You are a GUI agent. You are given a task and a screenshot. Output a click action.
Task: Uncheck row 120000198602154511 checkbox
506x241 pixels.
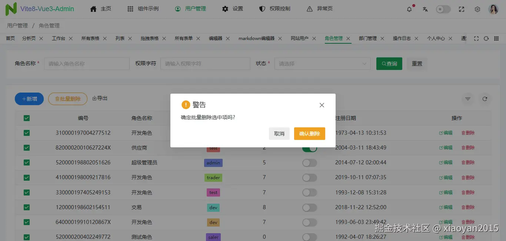pyautogui.click(x=27, y=207)
